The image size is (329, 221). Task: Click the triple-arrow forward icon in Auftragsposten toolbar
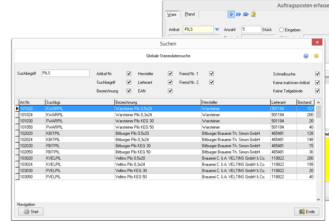pyautogui.click(x=246, y=14)
